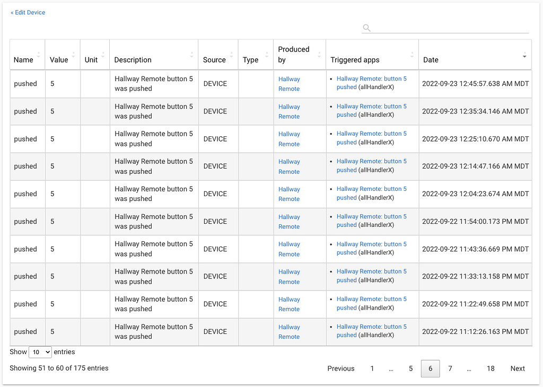Go to the Previous page
Image resolution: width=543 pixels, height=387 pixels.
[x=340, y=368]
